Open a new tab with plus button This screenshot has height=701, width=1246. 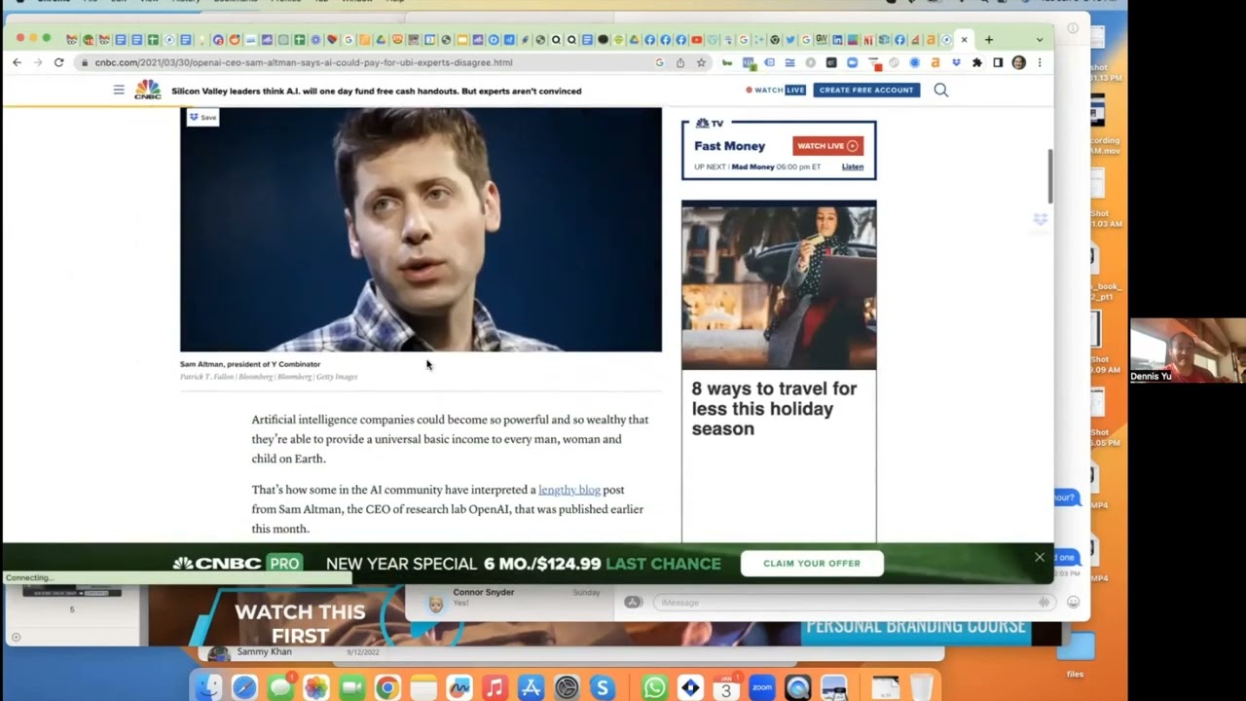coord(989,40)
